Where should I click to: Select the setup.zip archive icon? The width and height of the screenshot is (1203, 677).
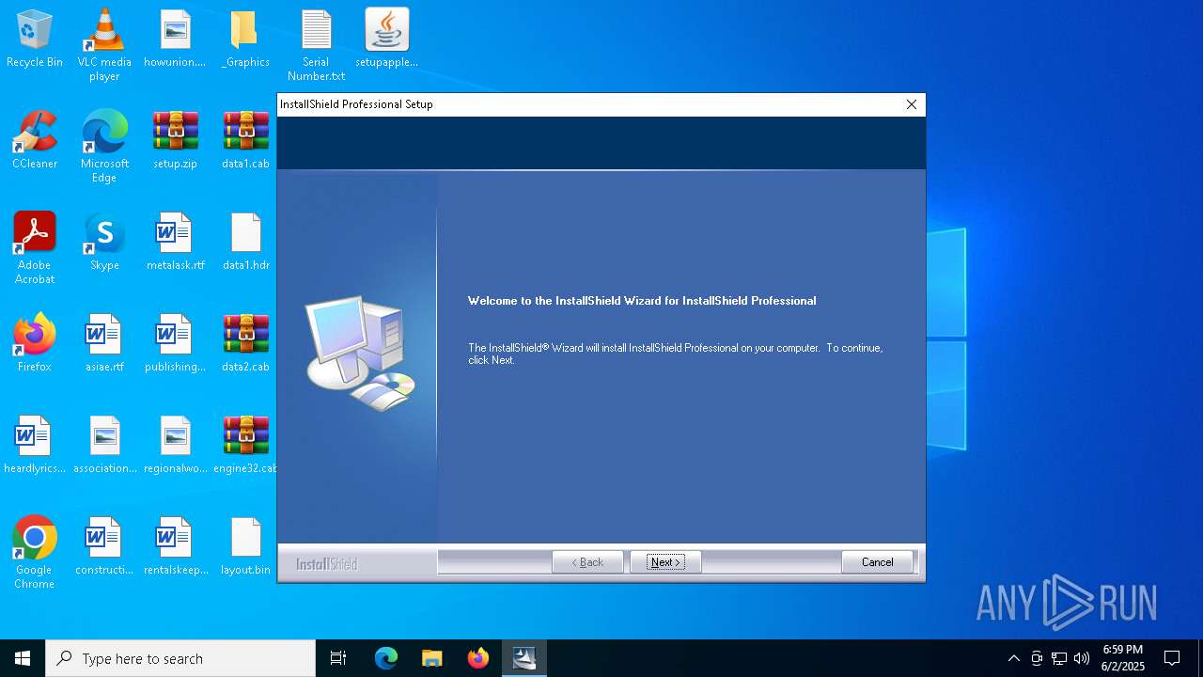click(175, 141)
